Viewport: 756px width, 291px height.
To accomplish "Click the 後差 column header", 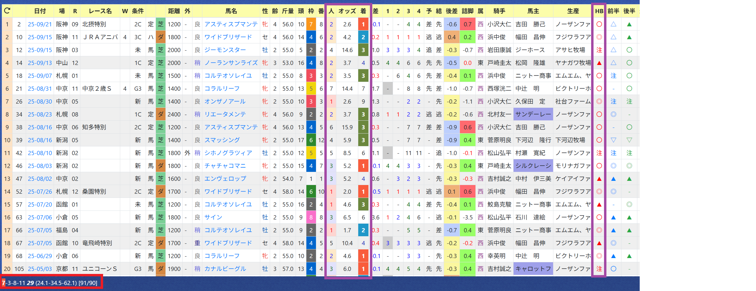I will [451, 11].
